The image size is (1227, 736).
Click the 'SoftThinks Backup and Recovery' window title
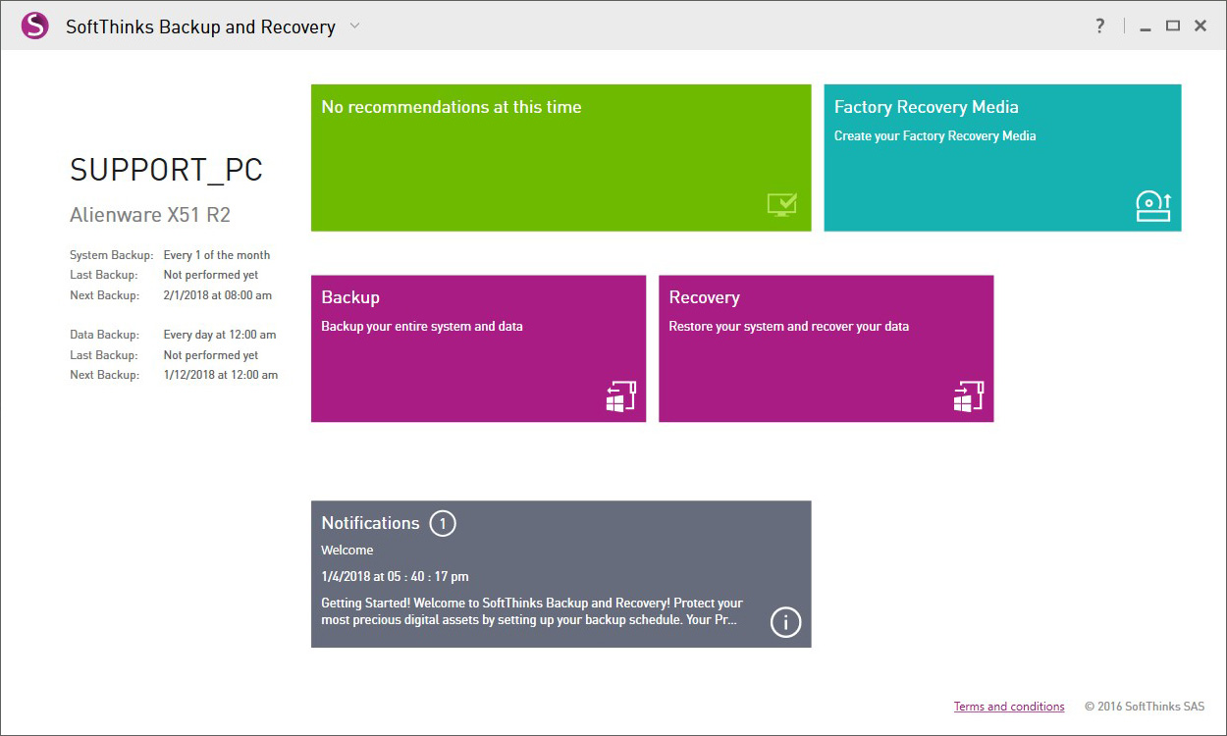coord(200,26)
